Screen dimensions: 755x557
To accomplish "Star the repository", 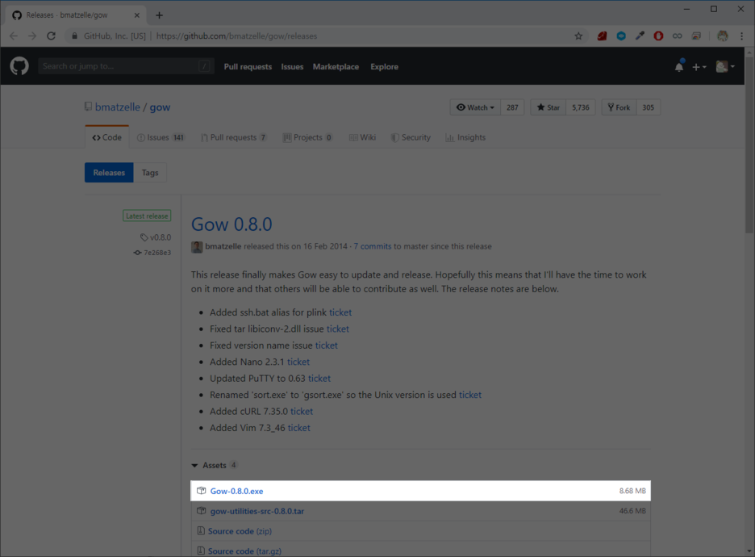I will 548,107.
